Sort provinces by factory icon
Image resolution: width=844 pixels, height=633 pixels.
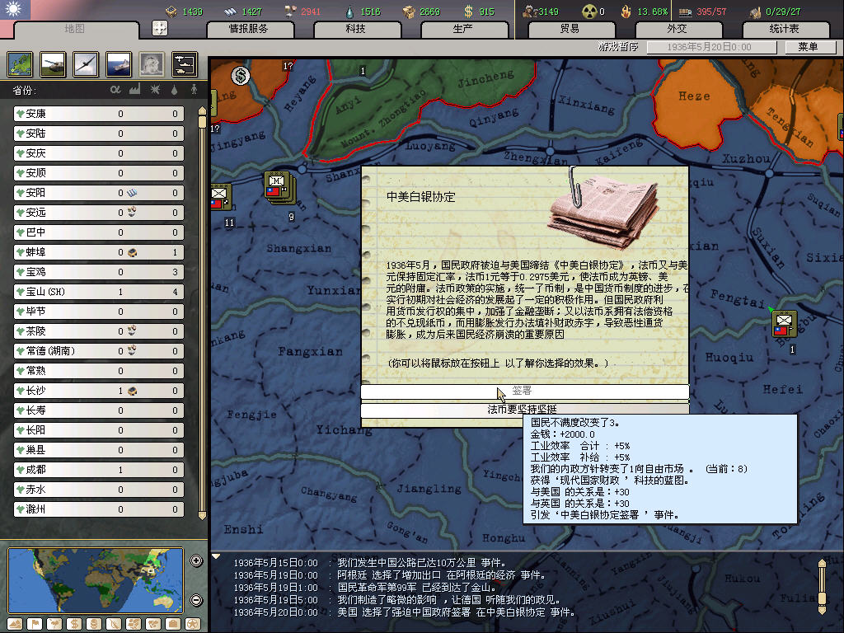coord(134,89)
